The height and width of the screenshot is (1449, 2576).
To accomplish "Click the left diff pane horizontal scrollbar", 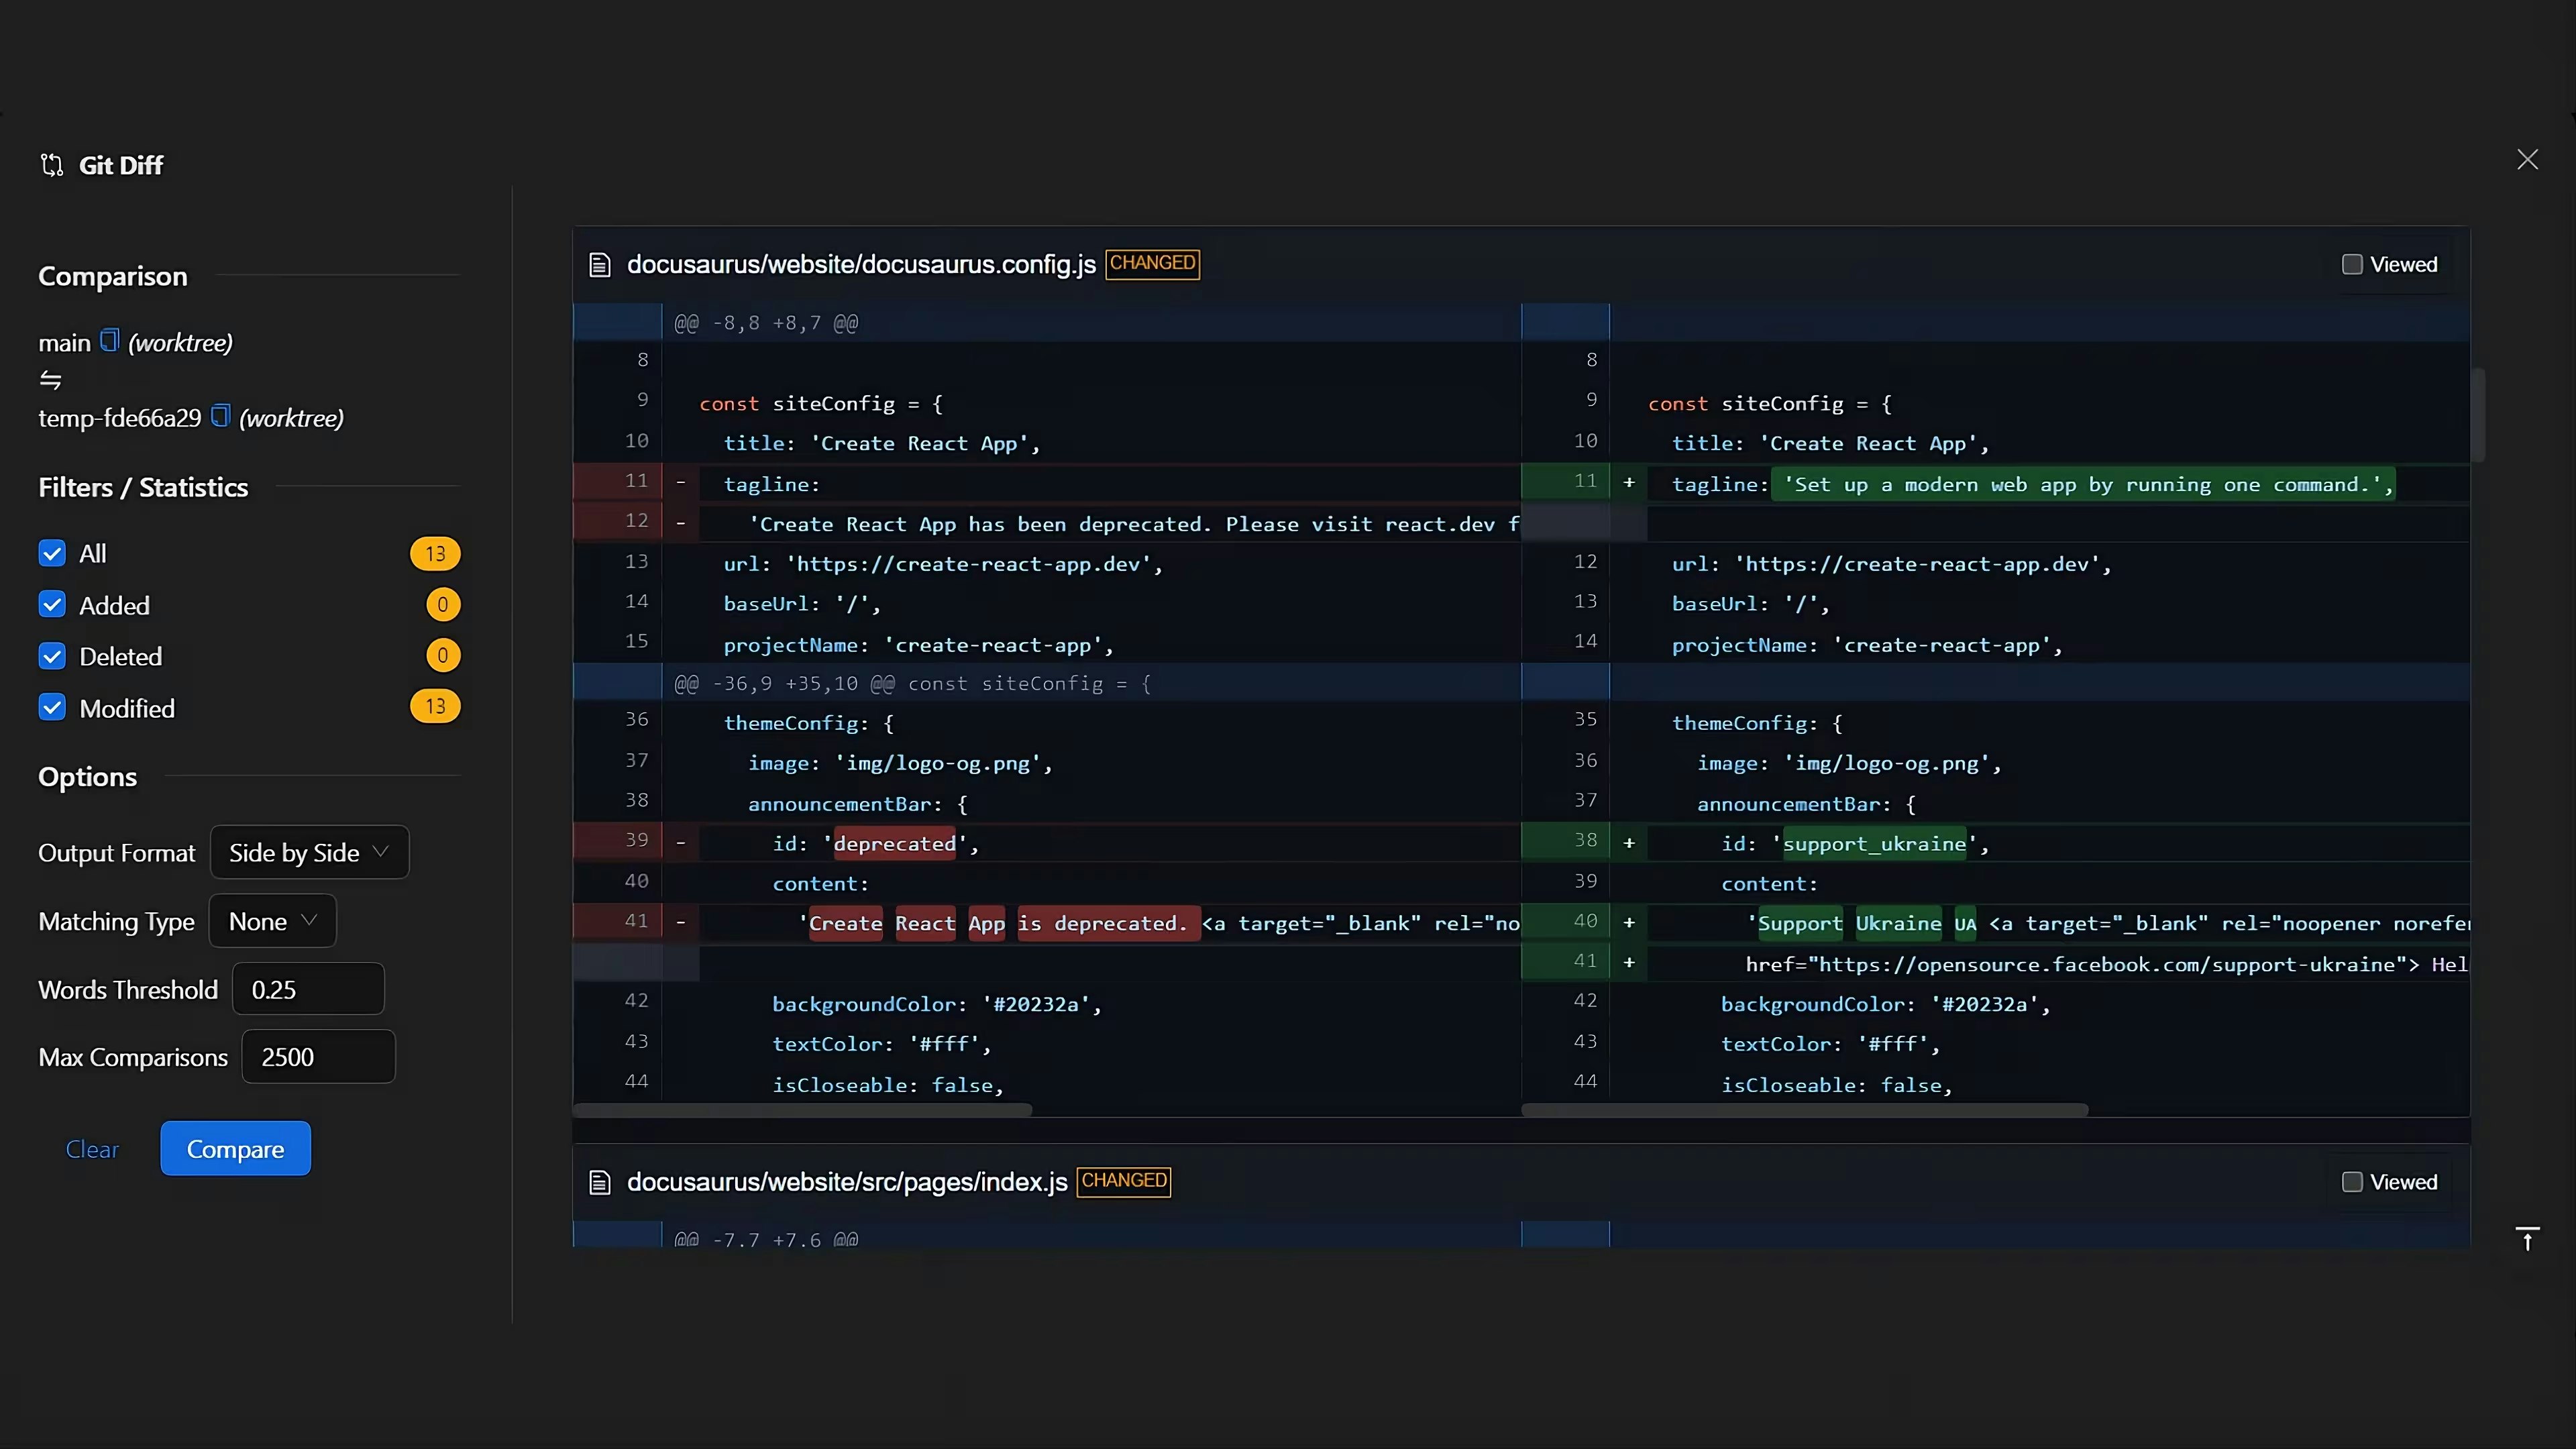I will [802, 1110].
